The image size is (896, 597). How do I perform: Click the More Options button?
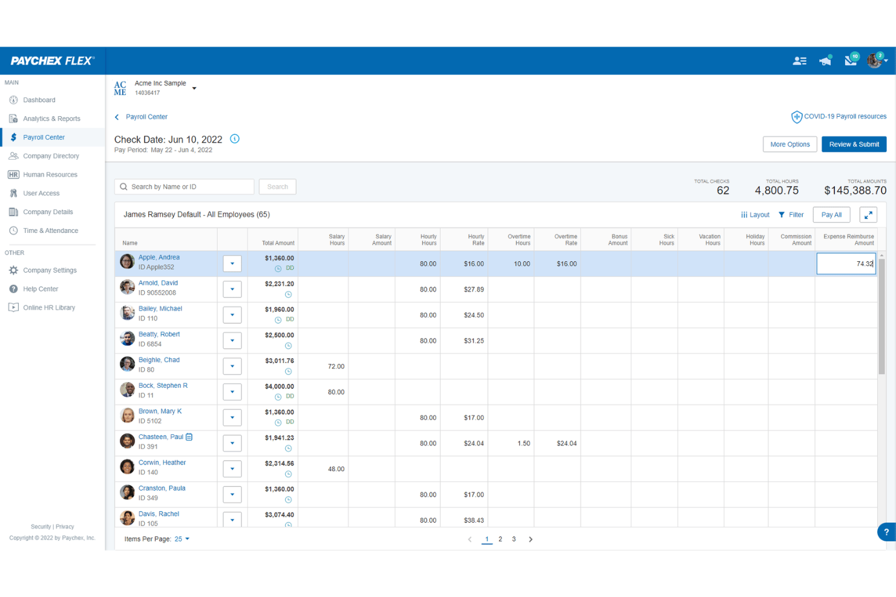[790, 145]
